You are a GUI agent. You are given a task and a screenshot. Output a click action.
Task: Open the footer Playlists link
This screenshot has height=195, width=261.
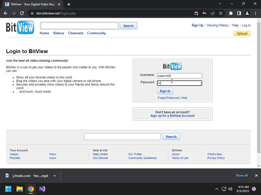pos(15,158)
